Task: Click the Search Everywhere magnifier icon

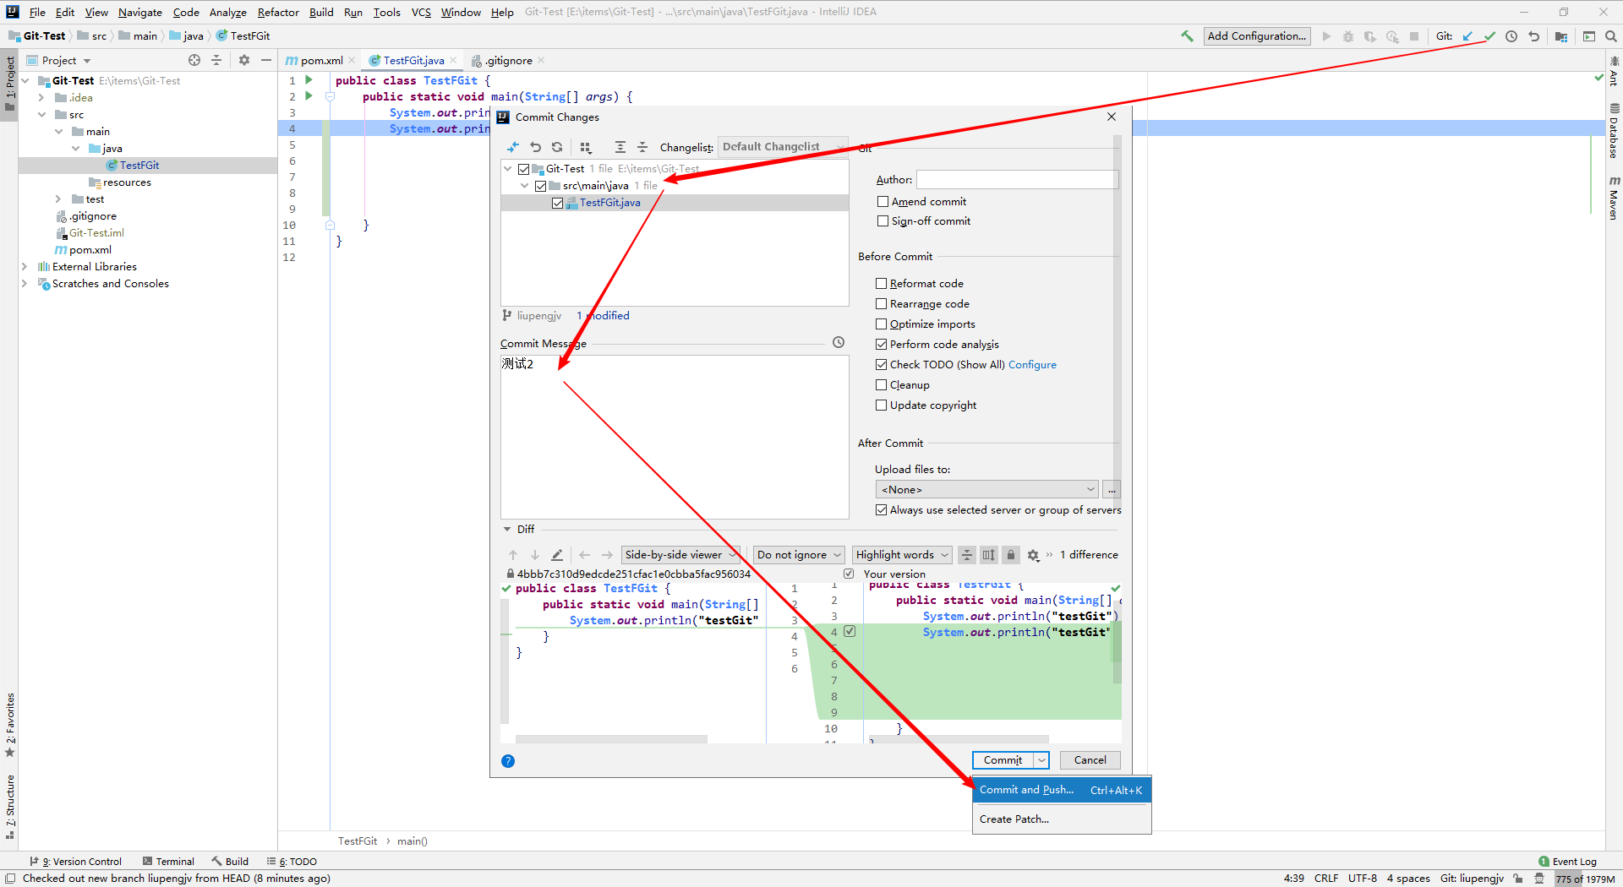Action: [1611, 36]
